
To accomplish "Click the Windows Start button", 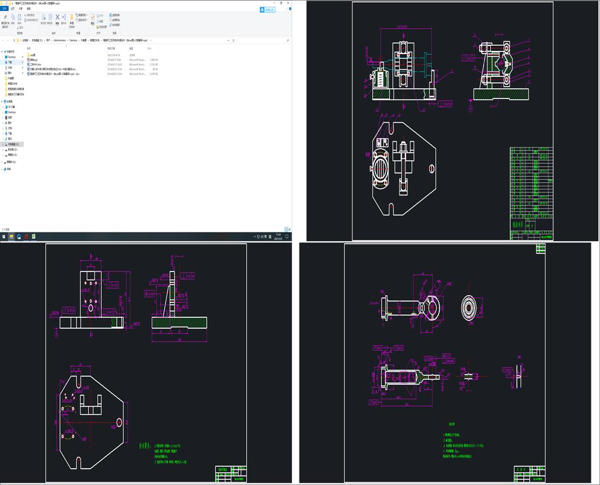I will pos(4,237).
